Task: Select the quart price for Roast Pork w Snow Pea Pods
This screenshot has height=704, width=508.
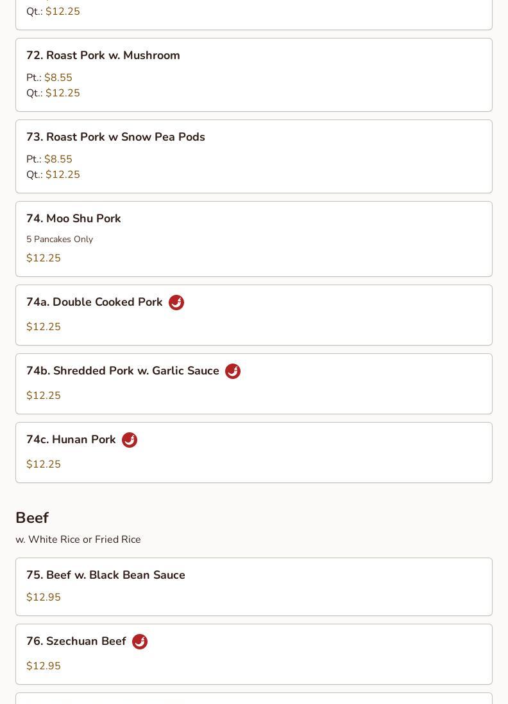Action: point(62,175)
